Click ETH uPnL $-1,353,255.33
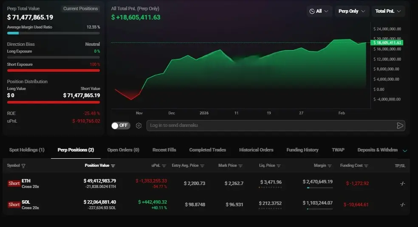 tap(151, 181)
